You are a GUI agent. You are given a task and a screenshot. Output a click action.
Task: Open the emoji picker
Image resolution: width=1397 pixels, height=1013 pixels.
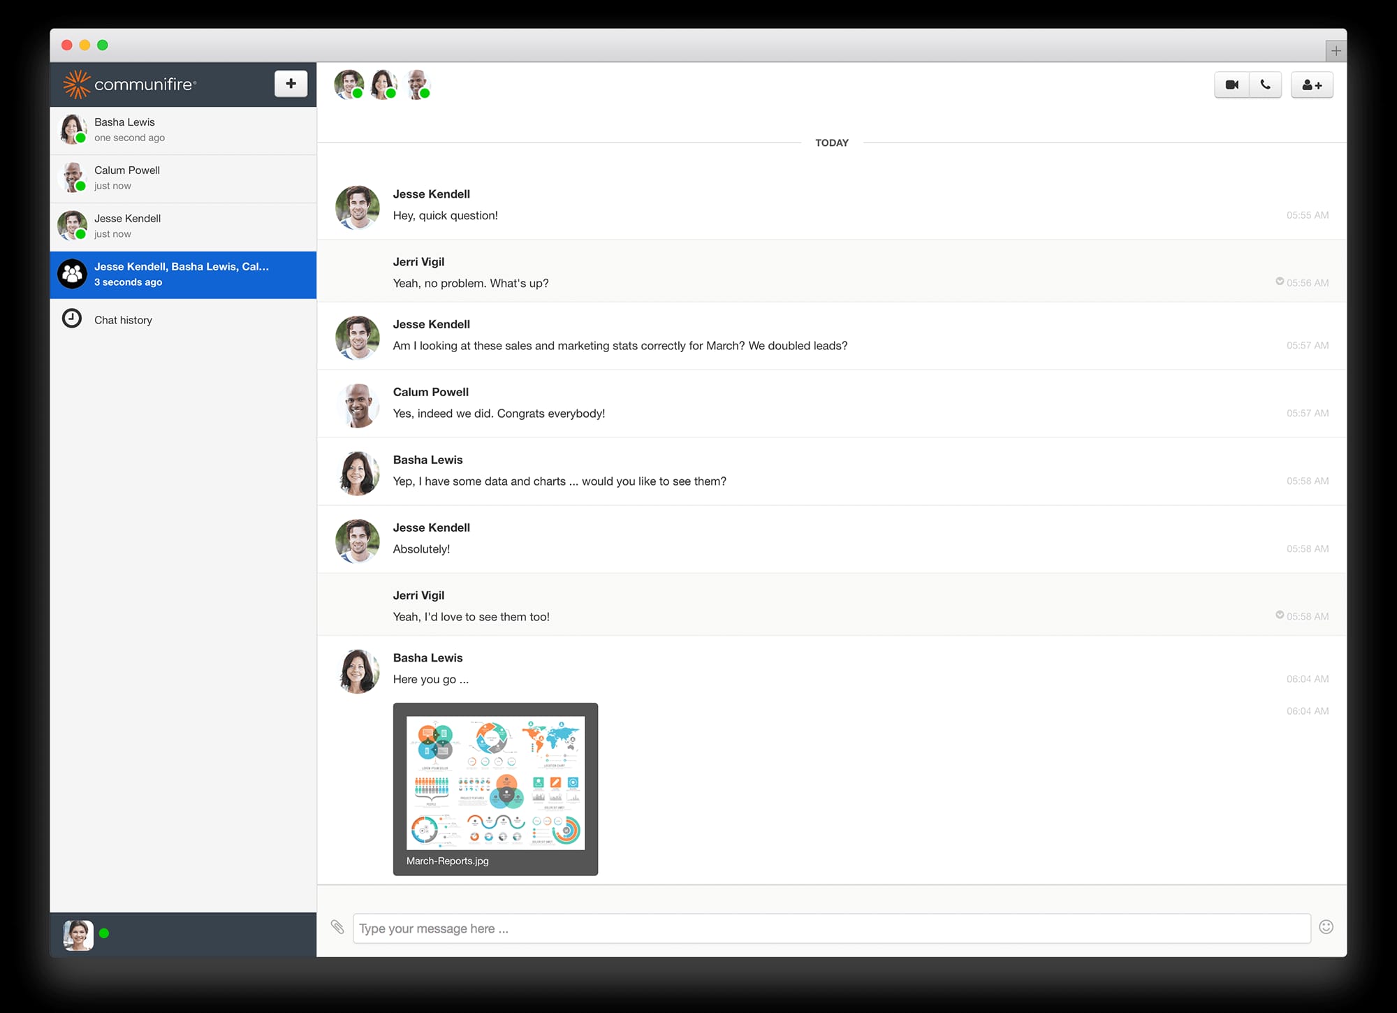[x=1325, y=927]
